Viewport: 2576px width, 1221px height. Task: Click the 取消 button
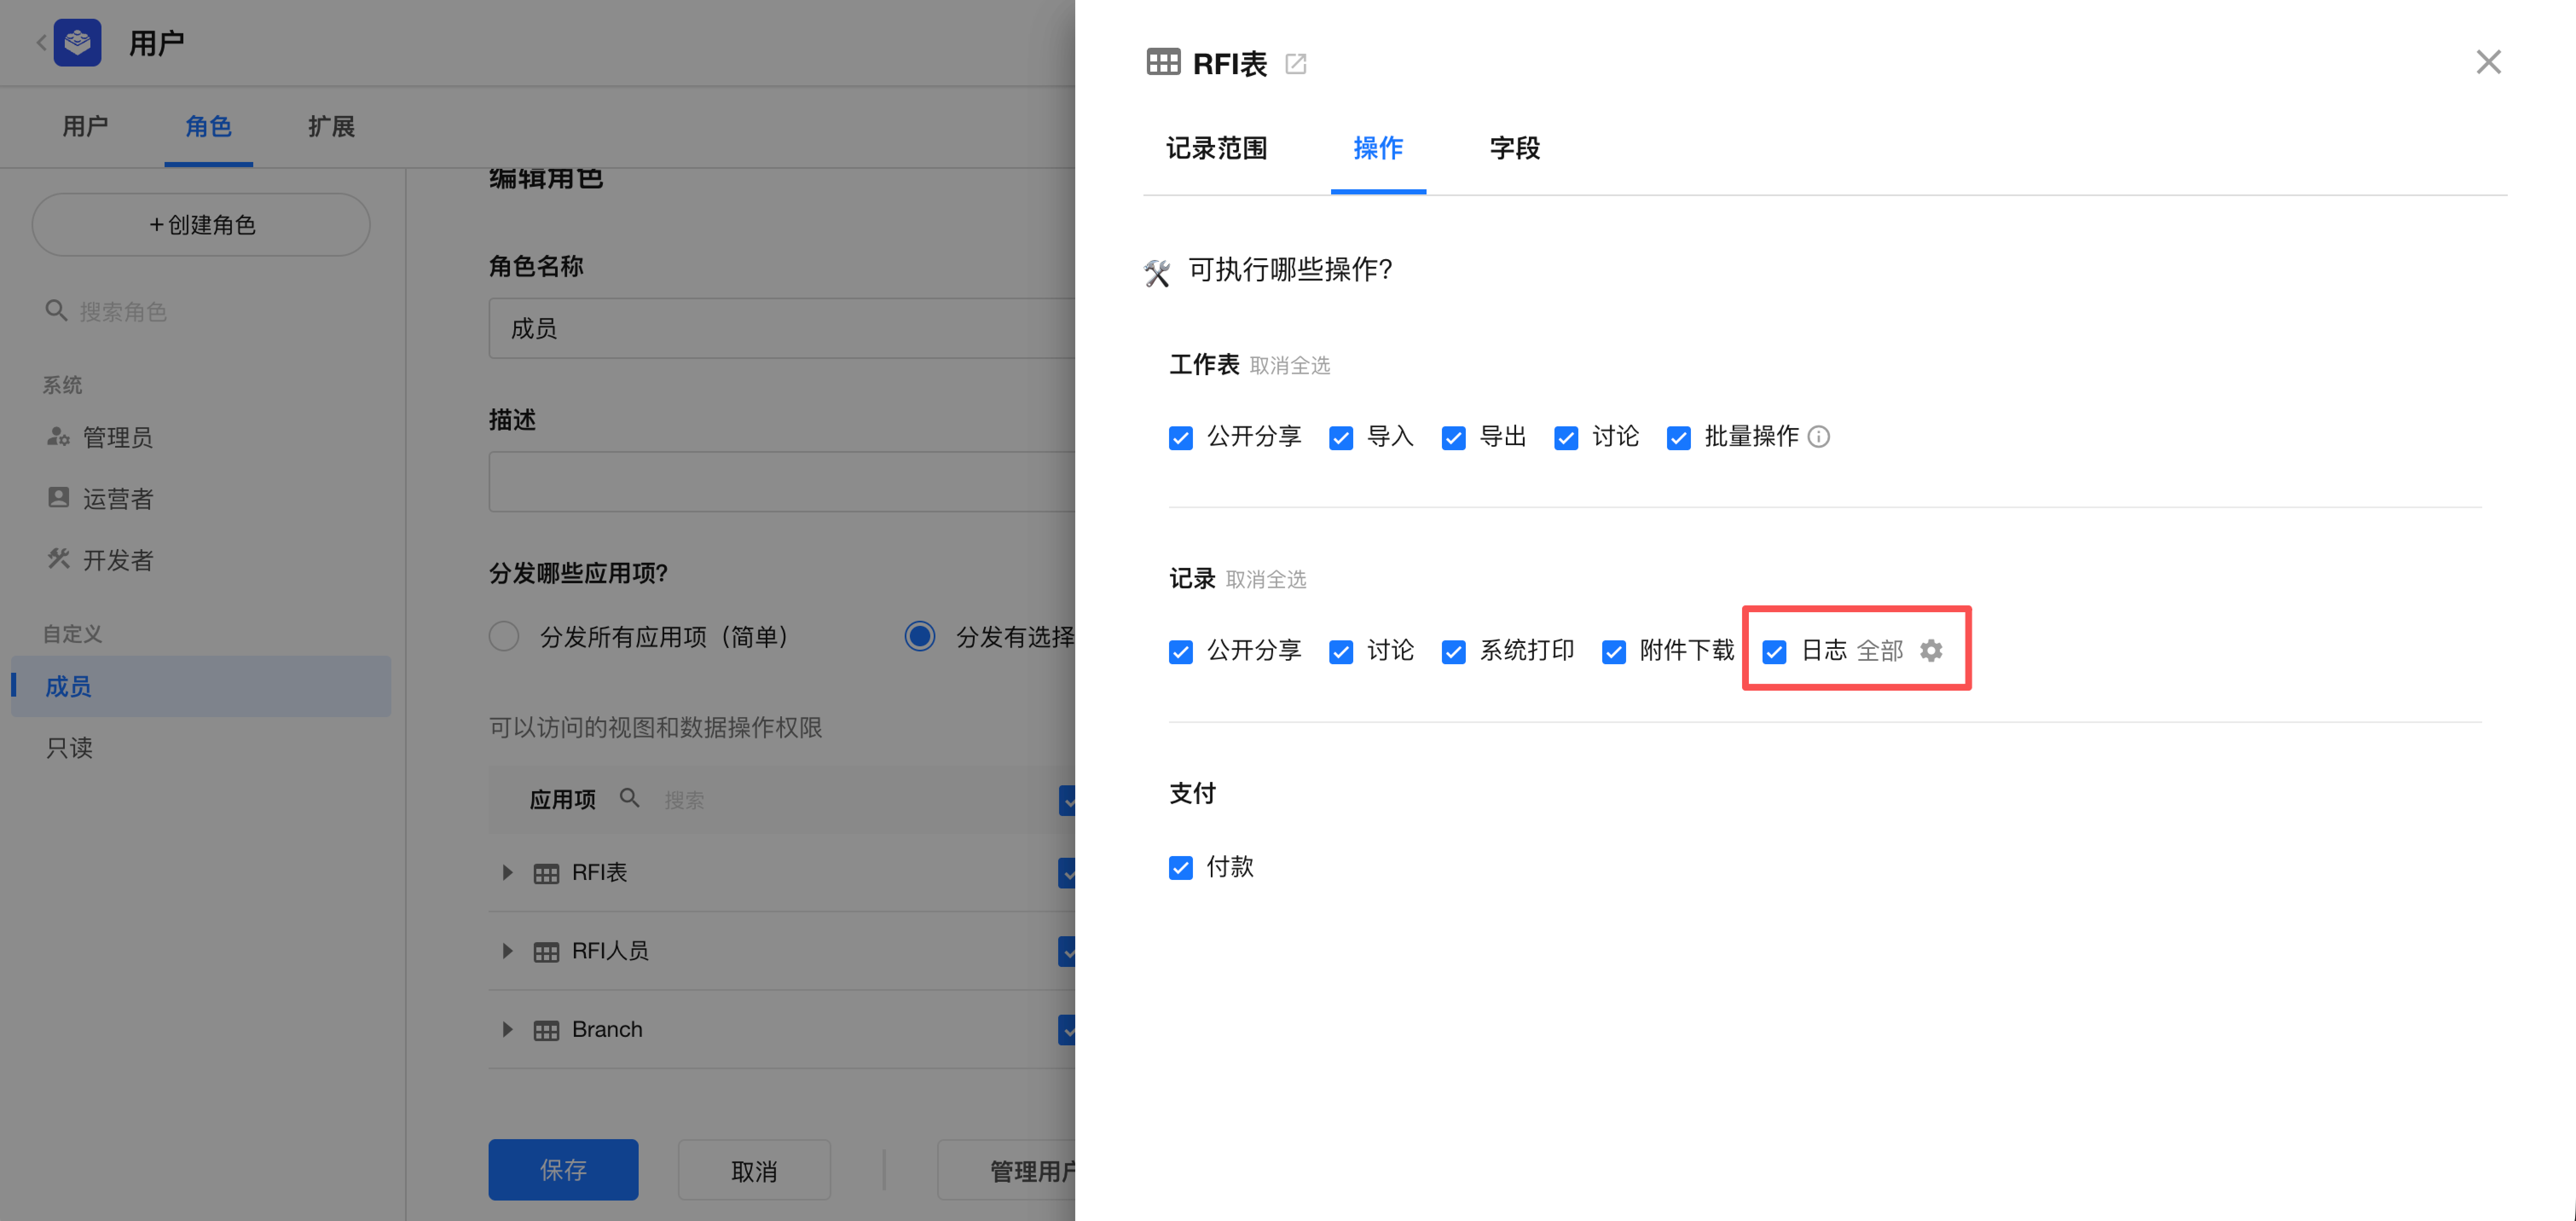coord(754,1170)
